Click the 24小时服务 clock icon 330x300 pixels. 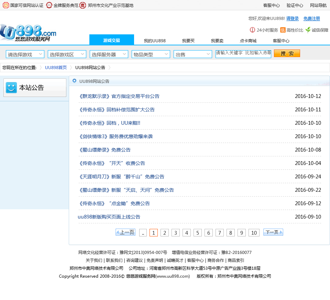point(252,30)
